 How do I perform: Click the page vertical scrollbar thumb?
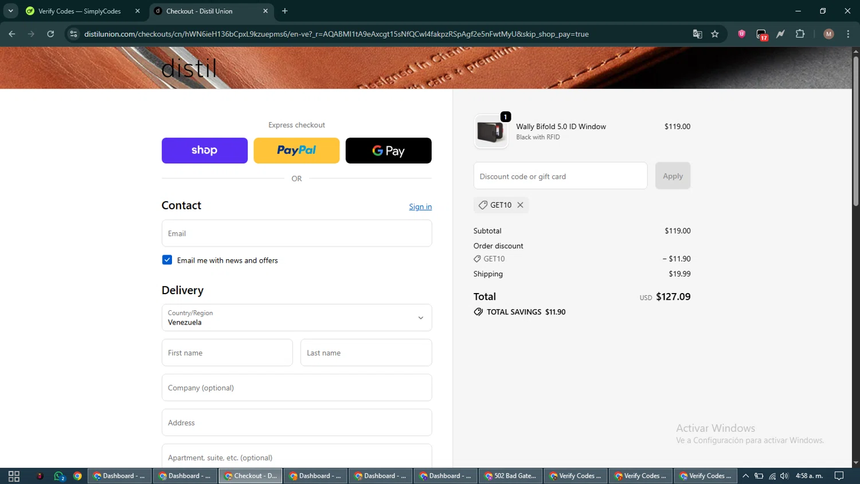(x=855, y=131)
